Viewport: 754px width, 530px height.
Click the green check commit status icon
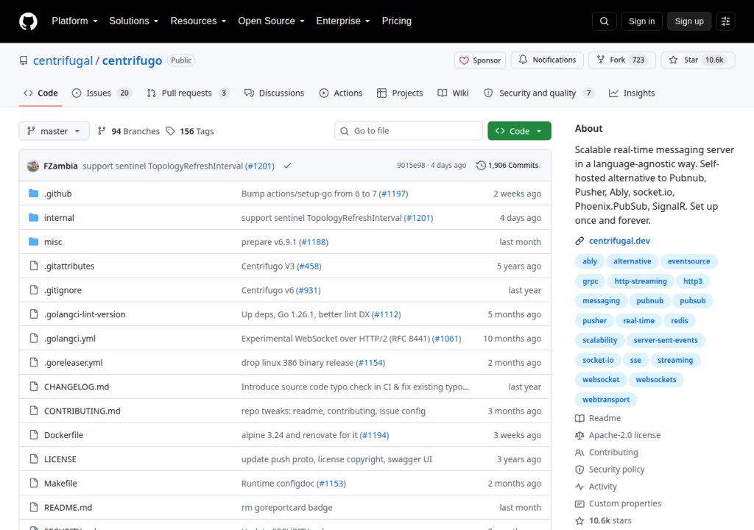pos(288,166)
